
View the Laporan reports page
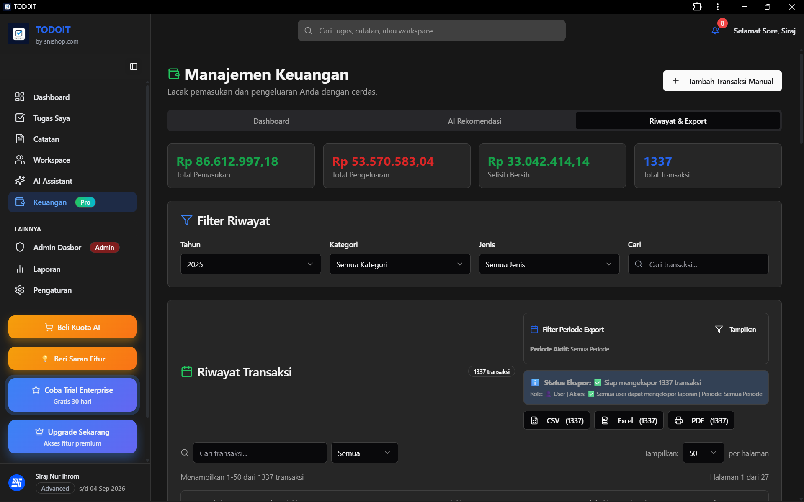pos(47,269)
